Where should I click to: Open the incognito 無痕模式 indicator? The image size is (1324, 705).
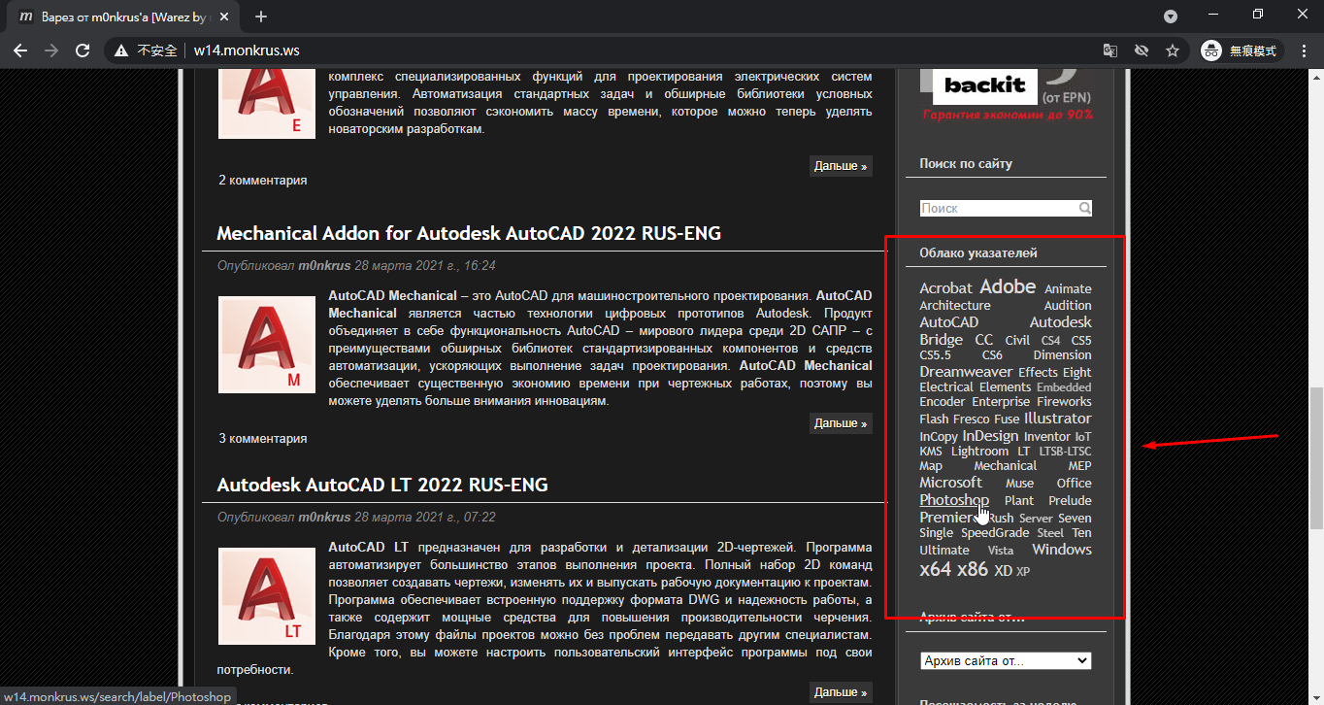pos(1242,50)
